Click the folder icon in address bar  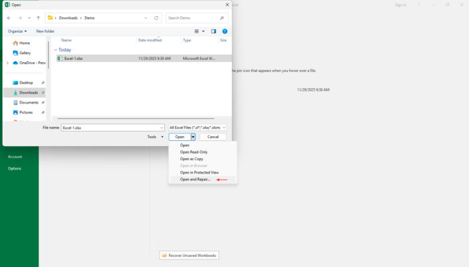(50, 17)
